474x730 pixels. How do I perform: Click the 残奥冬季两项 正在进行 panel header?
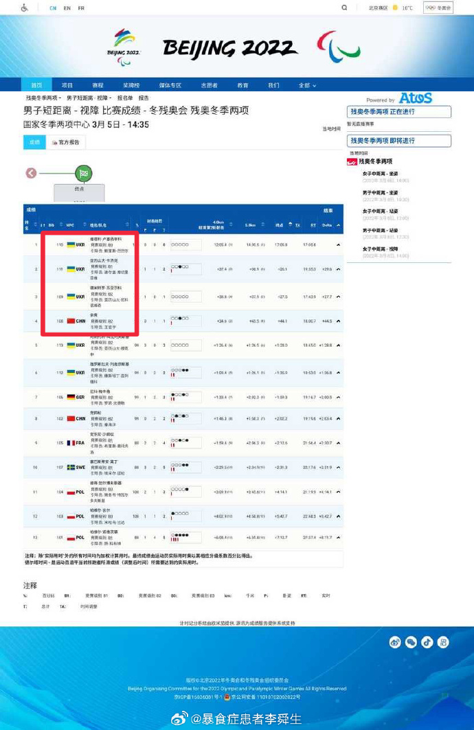click(399, 112)
